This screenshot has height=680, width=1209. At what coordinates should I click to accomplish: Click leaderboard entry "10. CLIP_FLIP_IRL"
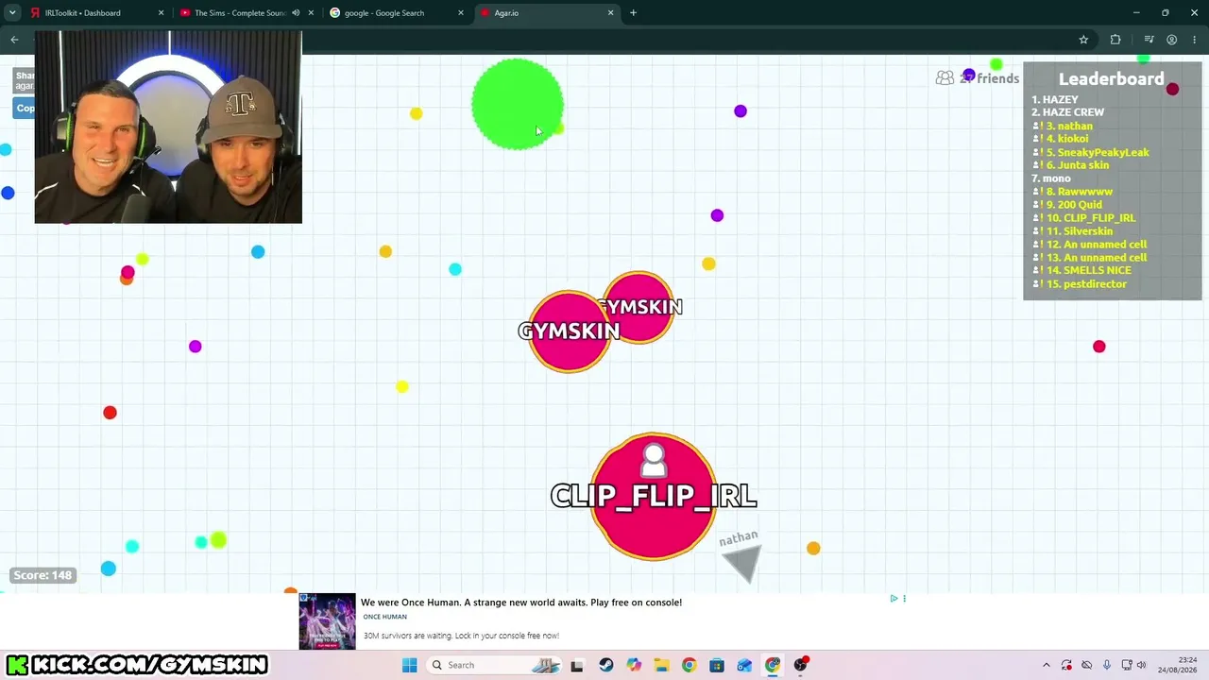click(1084, 218)
